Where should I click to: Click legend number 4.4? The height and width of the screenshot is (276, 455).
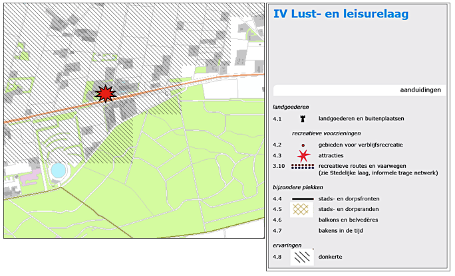[277, 199]
